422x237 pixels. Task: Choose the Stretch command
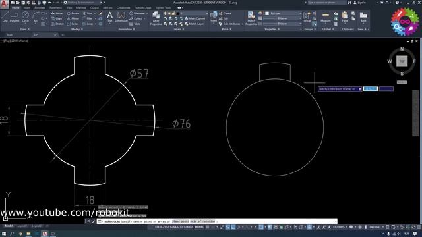[57, 24]
